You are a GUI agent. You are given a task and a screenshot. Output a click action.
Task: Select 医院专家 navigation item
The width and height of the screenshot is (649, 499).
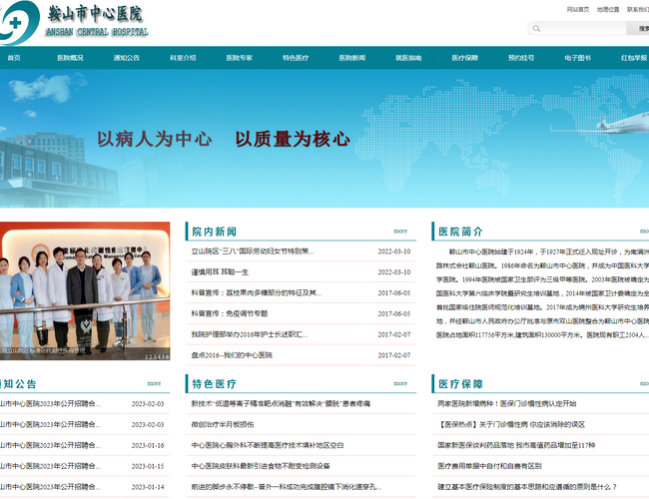tap(240, 58)
